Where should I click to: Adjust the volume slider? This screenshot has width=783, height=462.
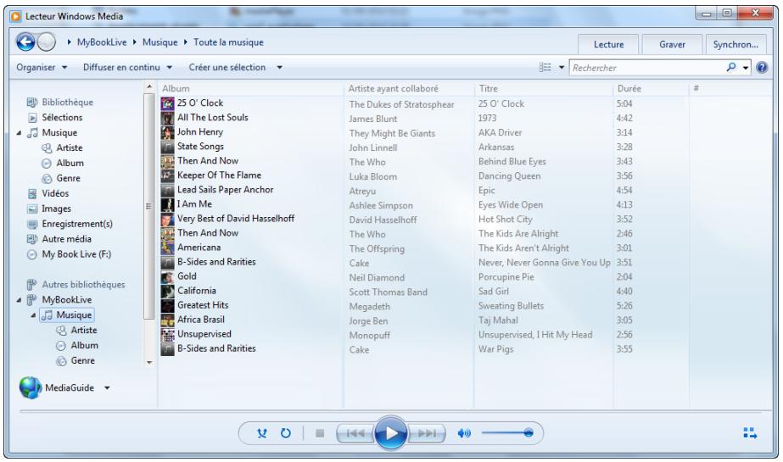507,433
